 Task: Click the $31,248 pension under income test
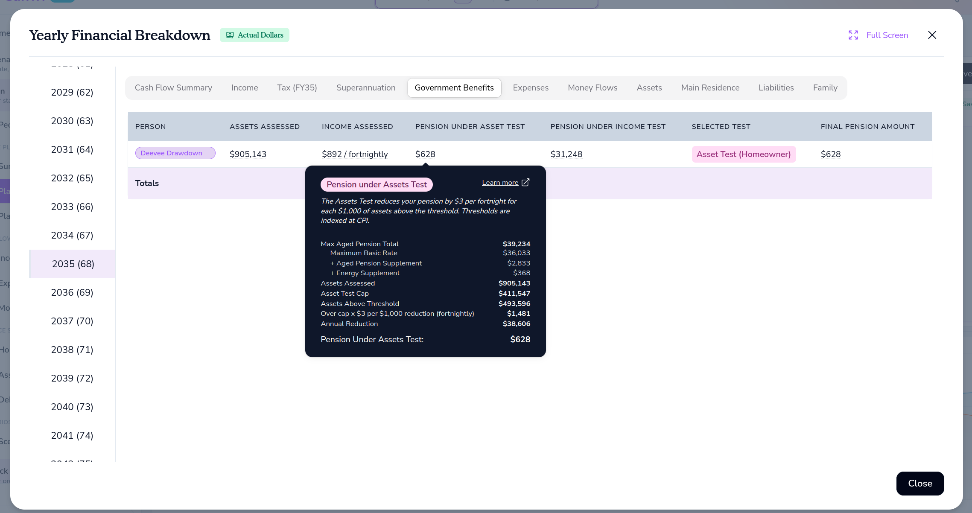(566, 154)
